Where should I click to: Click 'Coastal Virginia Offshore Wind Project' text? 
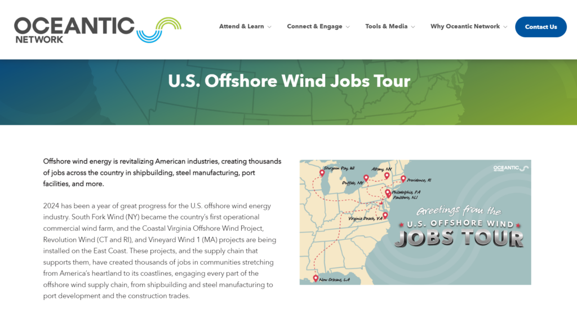point(203,228)
